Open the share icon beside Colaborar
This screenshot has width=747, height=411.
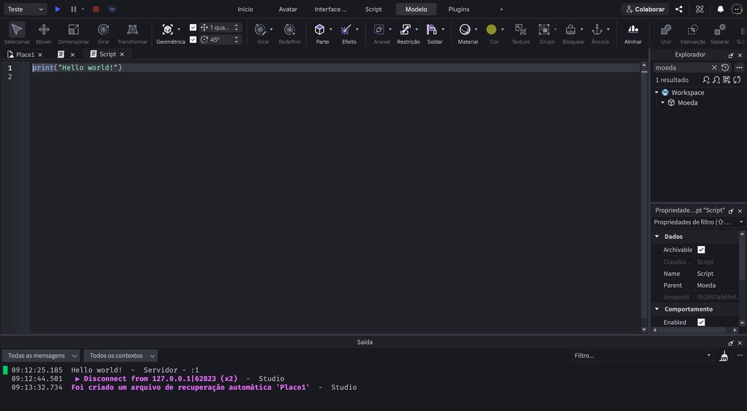pos(679,9)
